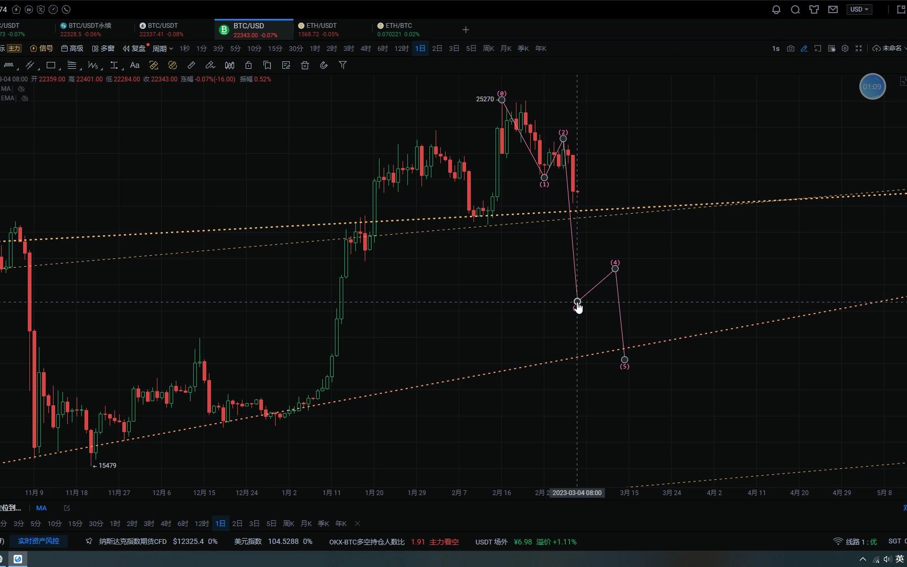Viewport: 907px width, 567px height.
Task: Open the 信号 signal menu
Action: click(x=42, y=48)
